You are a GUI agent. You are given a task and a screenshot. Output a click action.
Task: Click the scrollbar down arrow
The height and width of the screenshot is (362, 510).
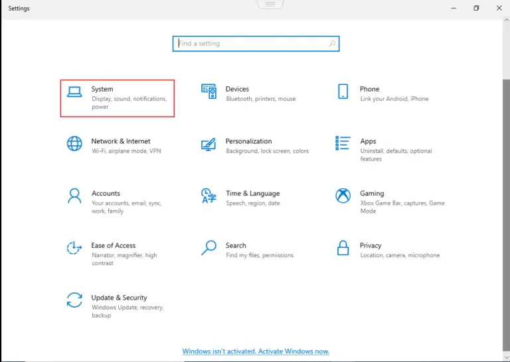[x=507, y=358]
